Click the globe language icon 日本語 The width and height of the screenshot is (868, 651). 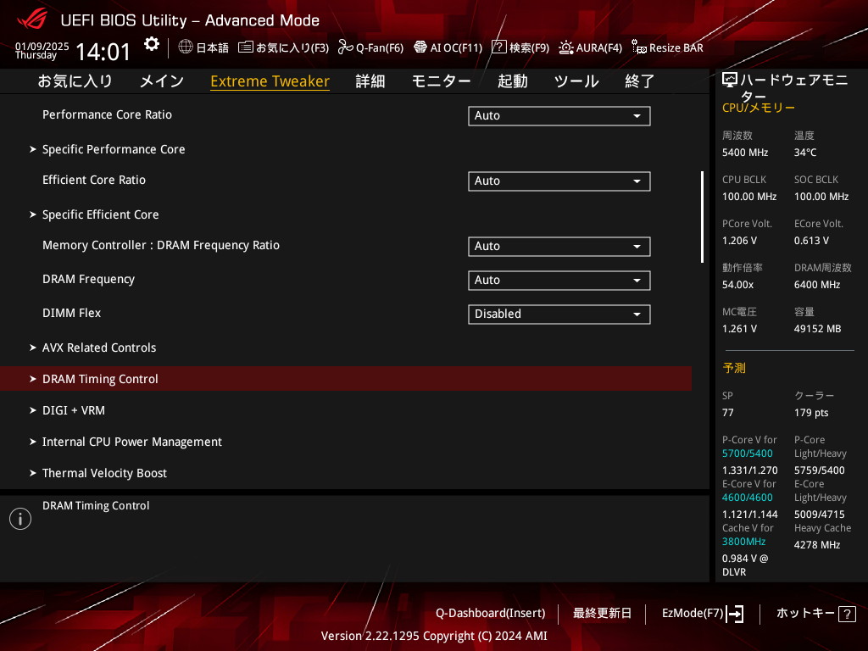click(x=186, y=47)
